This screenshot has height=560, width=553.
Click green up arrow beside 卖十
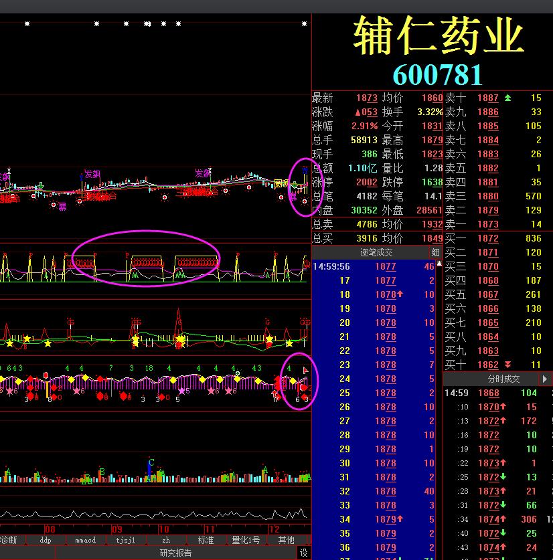click(507, 98)
